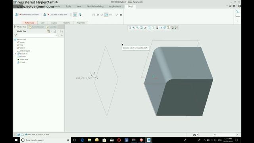Open Applications ribbon tab
Viewport: 254px width, 143px height.
coord(115,6)
